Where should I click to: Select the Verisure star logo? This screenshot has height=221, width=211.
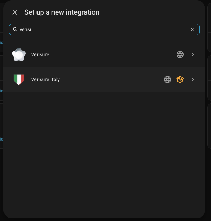pos(19,54)
